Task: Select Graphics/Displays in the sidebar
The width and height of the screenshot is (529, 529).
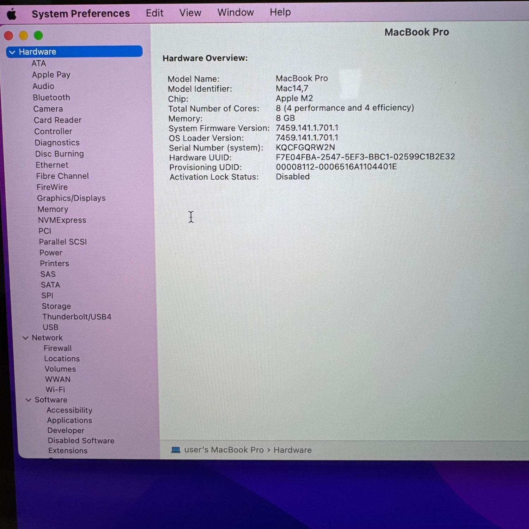Action: (71, 198)
